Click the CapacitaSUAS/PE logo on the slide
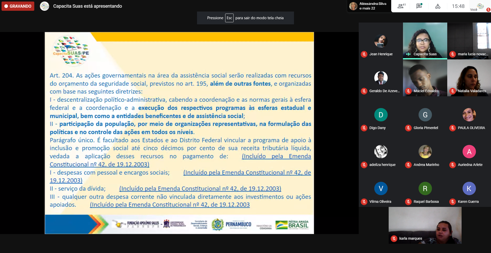Screen dimensions: 491x253 [x=71, y=51]
